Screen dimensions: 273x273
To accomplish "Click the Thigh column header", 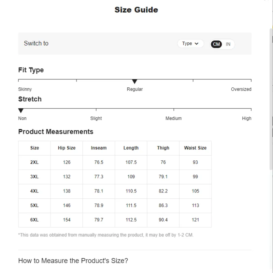I will point(163,148).
